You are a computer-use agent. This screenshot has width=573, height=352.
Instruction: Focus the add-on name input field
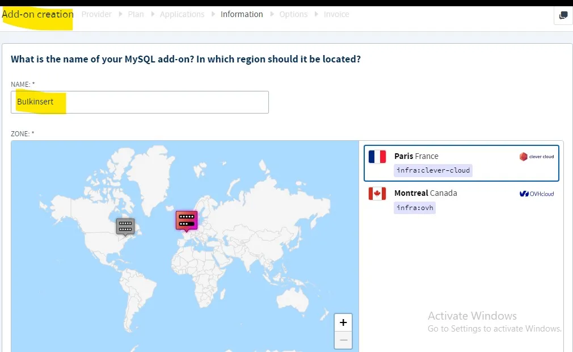pyautogui.click(x=140, y=102)
